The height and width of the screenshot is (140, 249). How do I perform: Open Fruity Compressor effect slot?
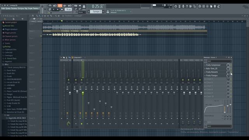pyautogui.click(x=213, y=65)
